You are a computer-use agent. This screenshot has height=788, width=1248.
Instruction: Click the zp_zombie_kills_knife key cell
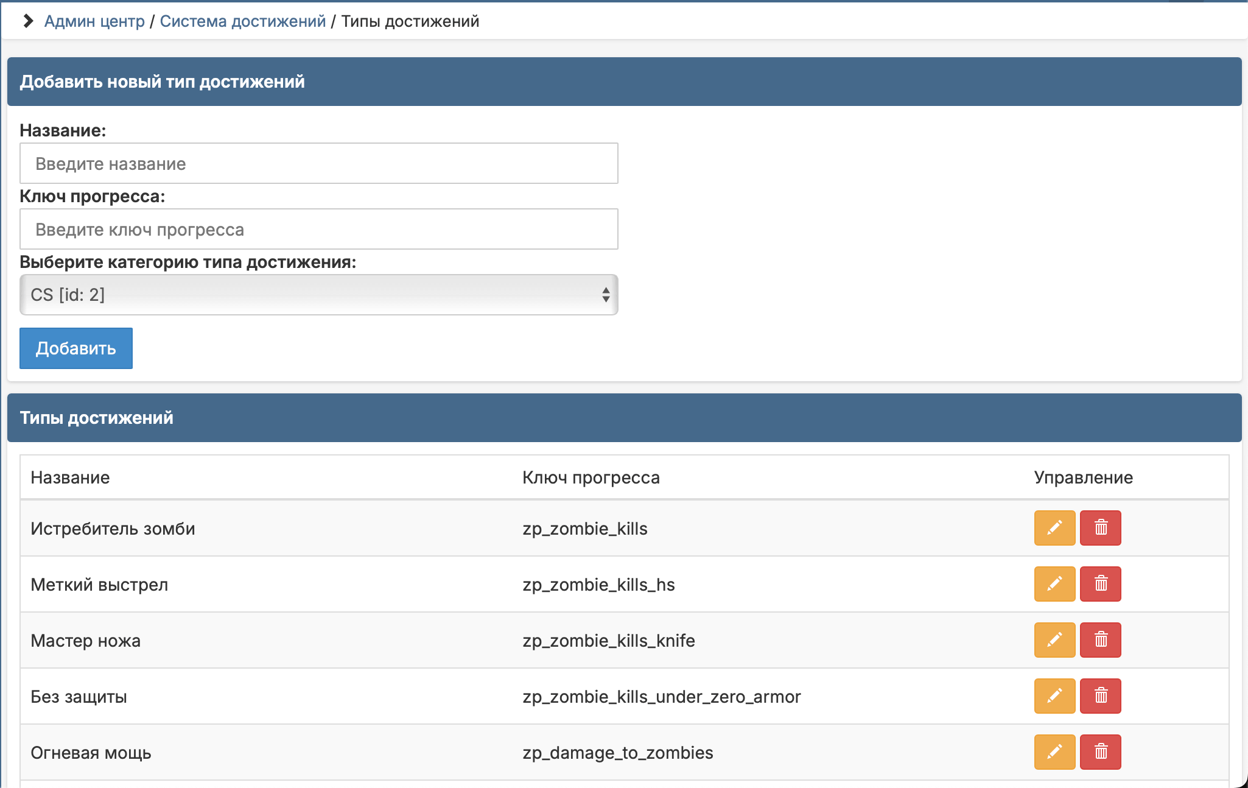coord(608,641)
